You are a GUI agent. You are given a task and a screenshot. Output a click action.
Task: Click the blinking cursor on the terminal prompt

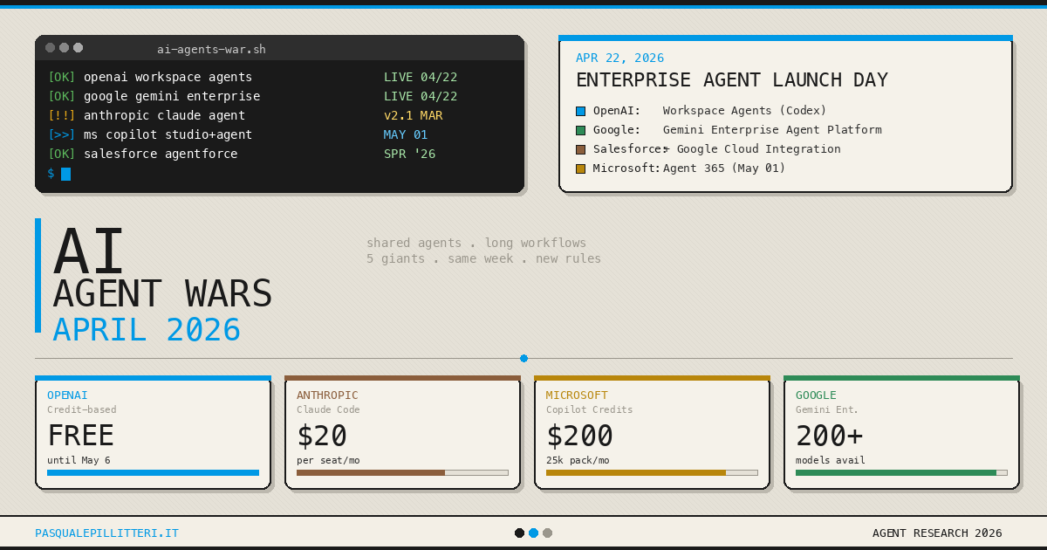point(68,174)
